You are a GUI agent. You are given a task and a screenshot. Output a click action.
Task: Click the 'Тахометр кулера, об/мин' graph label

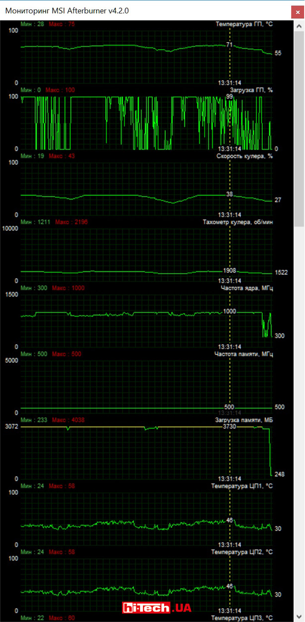238,222
